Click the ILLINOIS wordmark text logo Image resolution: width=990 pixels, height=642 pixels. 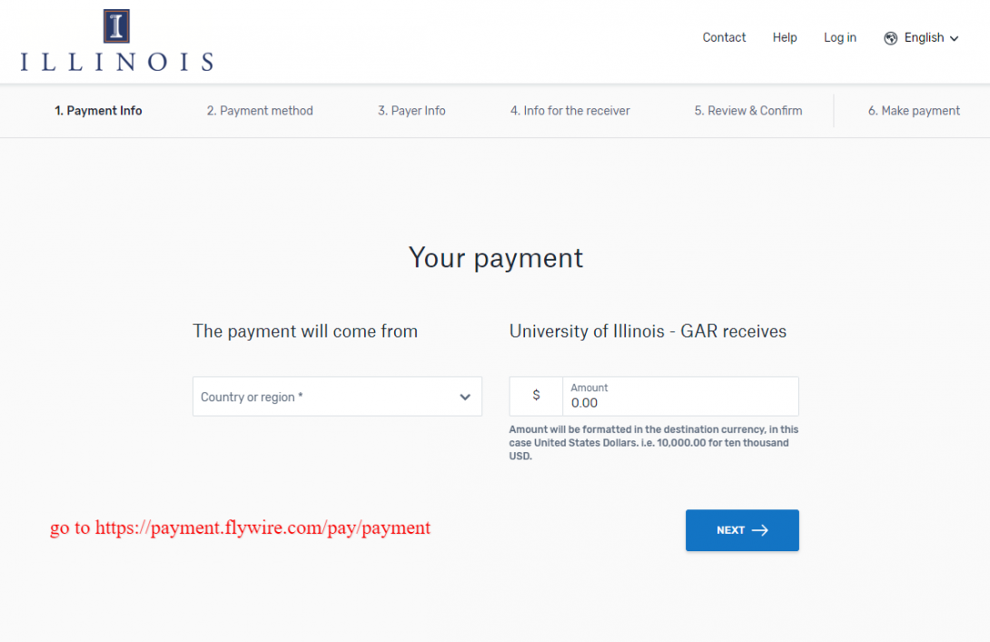tap(117, 61)
